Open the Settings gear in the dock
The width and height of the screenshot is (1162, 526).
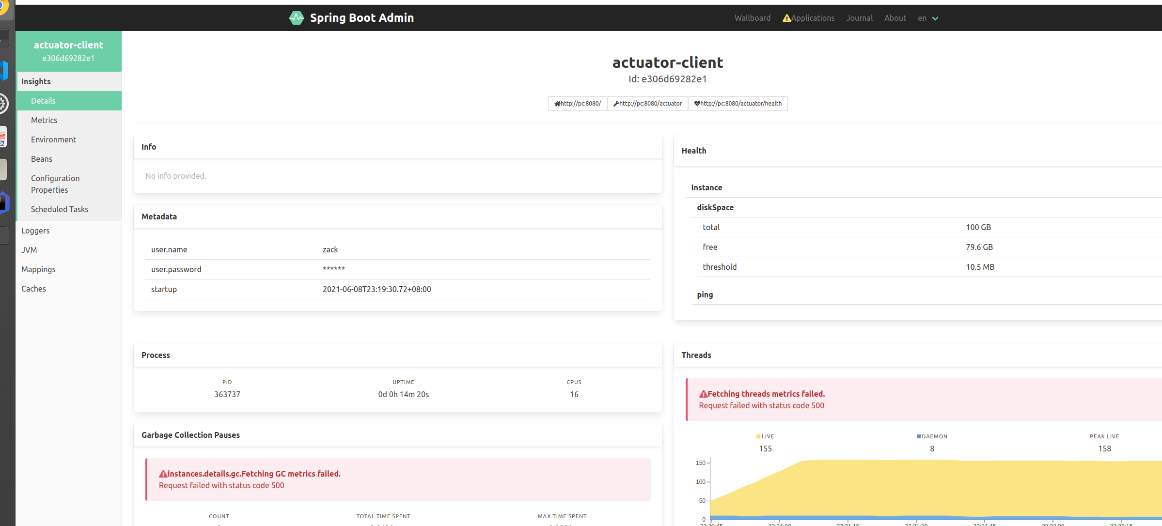click(3, 103)
